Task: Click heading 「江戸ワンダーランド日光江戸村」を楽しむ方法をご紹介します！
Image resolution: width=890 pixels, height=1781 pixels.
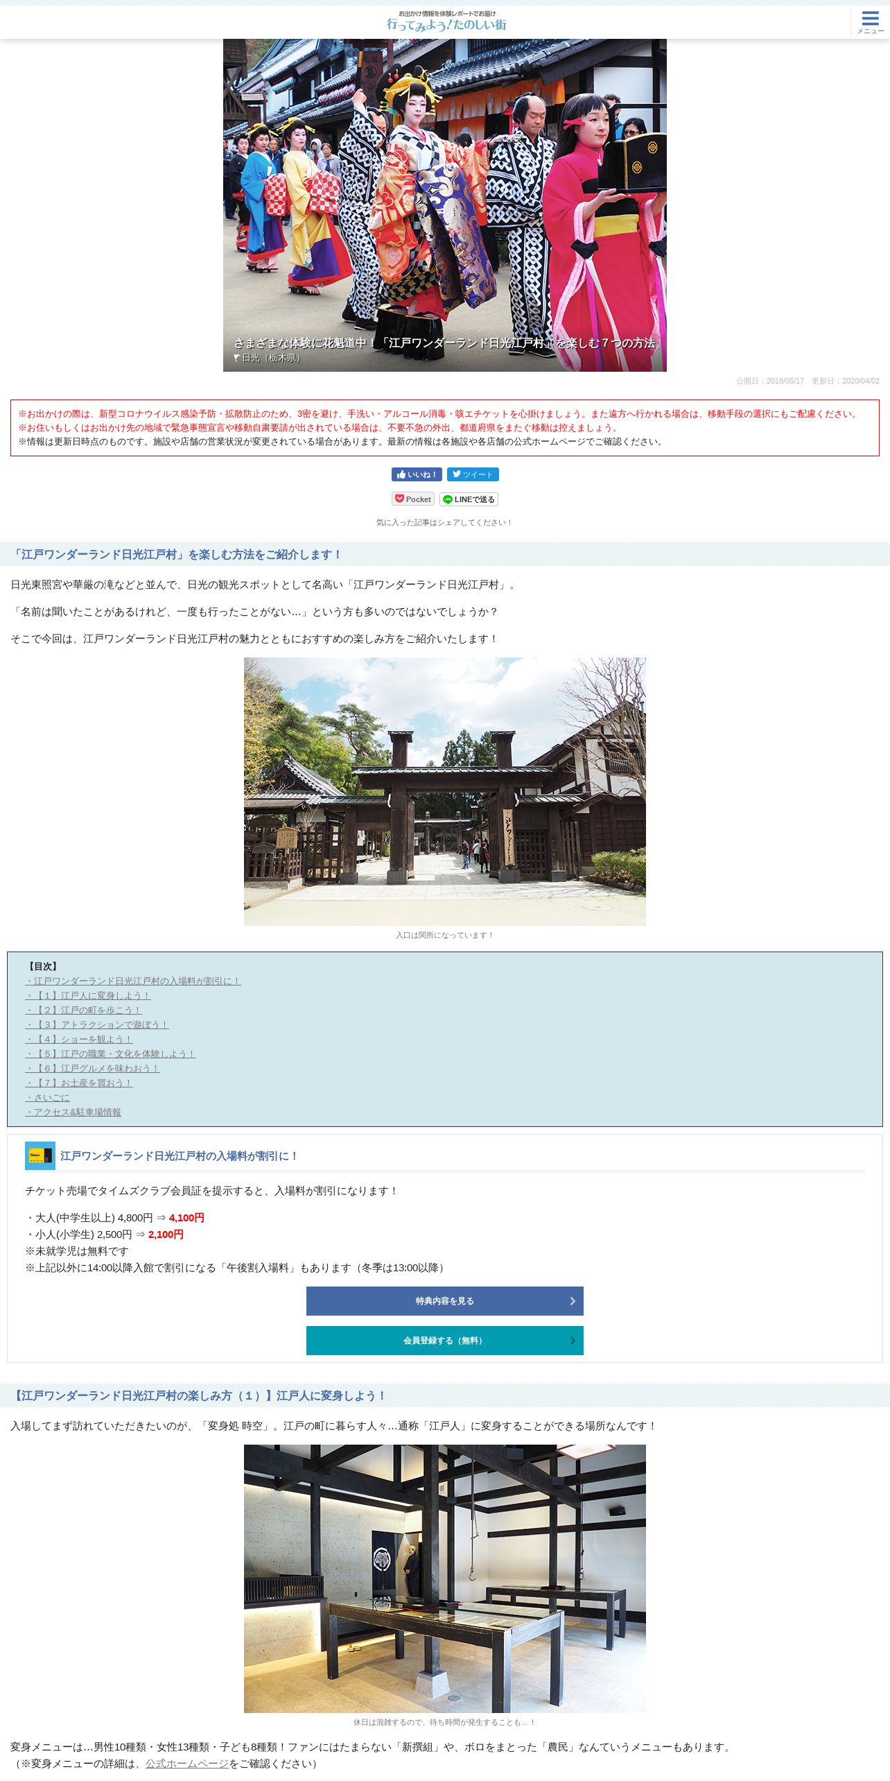Action: (x=177, y=555)
